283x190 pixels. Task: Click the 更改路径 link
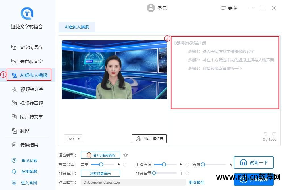point(196,182)
